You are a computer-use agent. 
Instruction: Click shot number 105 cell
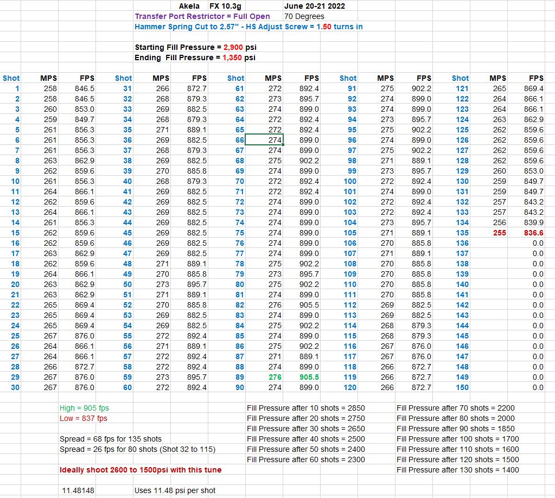tap(350, 233)
